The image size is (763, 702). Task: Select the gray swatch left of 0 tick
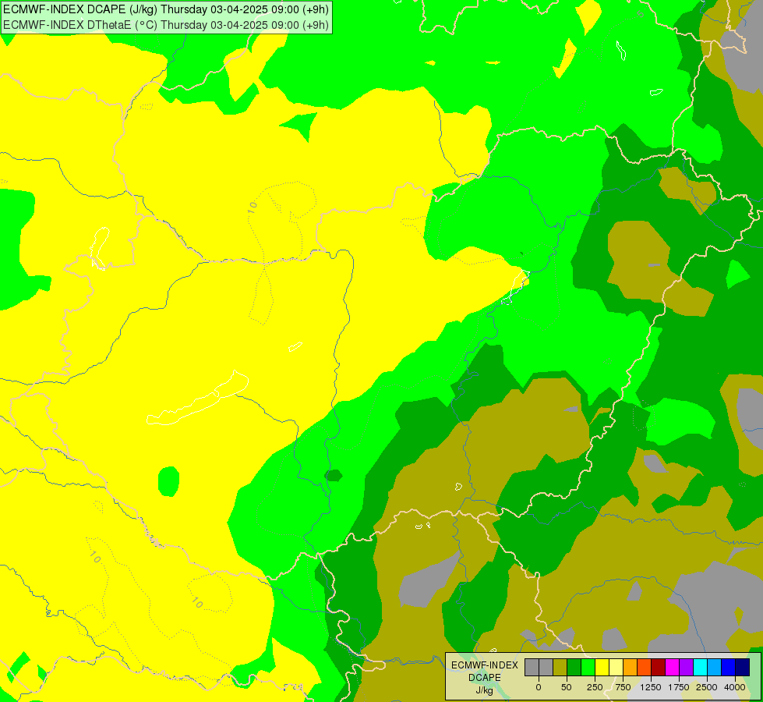click(532, 667)
